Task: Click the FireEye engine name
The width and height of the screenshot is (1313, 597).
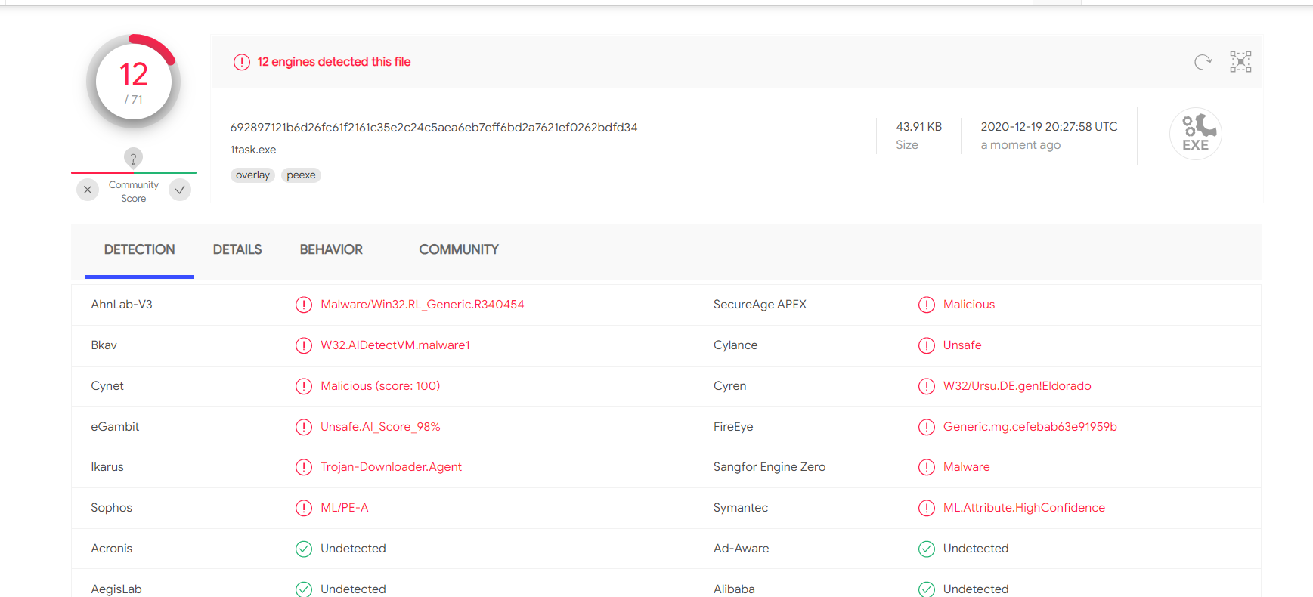Action: [733, 427]
